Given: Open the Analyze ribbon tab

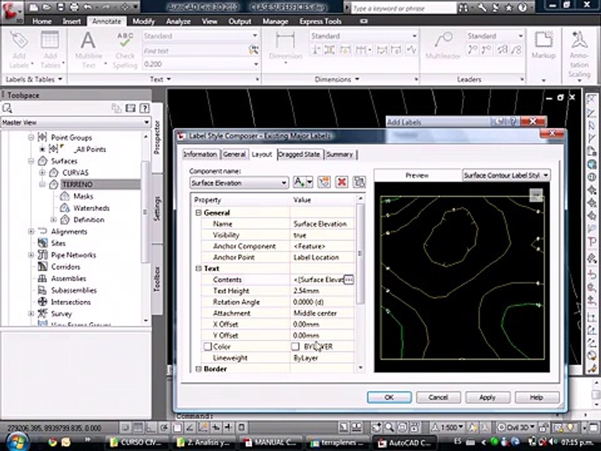Looking at the screenshot, I should pyautogui.click(x=178, y=21).
